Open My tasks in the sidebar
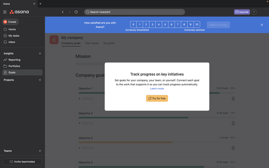Screen dimensions: 269x168 [x=14, y=36]
